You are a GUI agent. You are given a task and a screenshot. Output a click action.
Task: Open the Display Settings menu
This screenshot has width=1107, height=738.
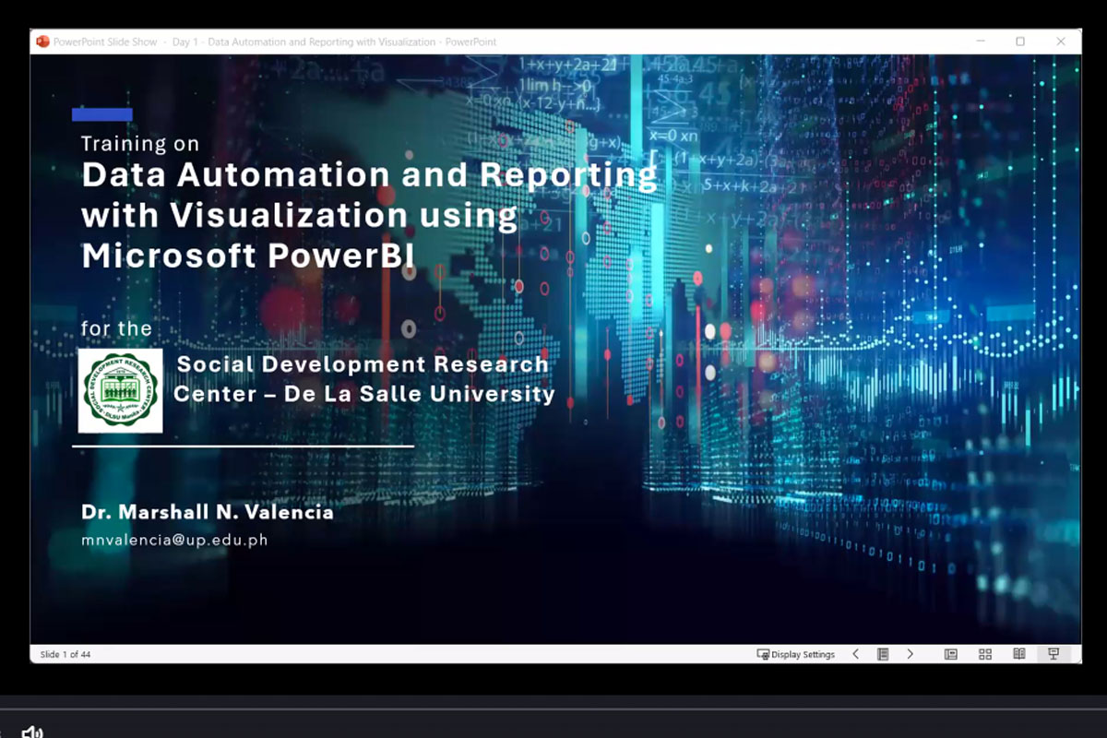click(x=795, y=654)
